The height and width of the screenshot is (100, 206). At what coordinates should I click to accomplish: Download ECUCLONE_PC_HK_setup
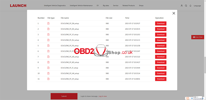point(161,73)
